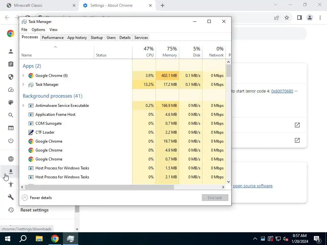Show hidden system tray icons chevron

255,239
